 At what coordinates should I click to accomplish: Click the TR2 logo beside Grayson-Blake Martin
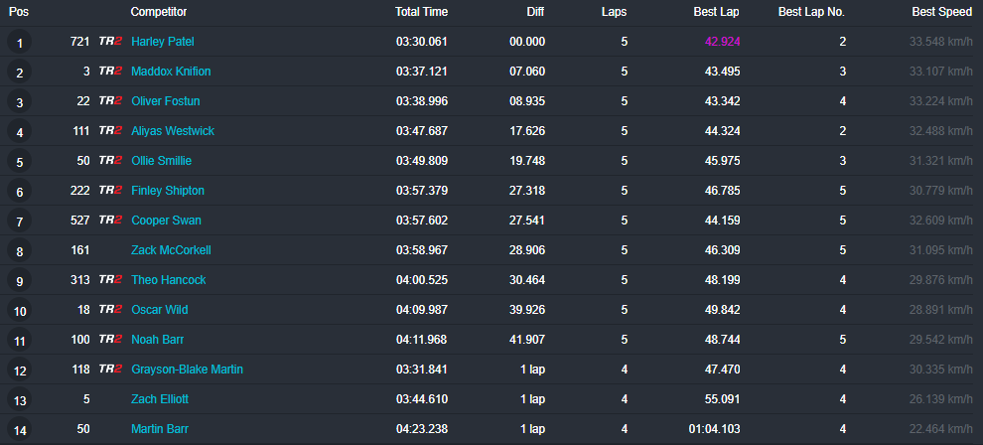(x=110, y=370)
